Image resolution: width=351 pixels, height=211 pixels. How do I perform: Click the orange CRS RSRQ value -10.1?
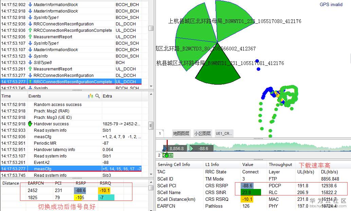[x=247, y=199]
